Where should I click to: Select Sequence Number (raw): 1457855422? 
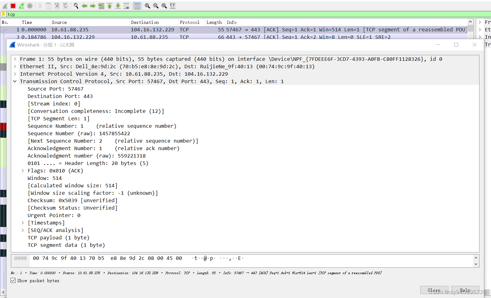click(x=79, y=133)
